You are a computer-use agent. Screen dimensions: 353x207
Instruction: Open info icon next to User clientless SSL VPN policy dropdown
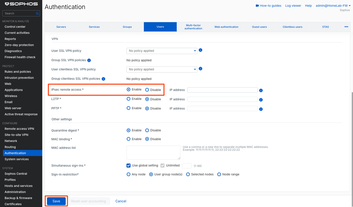200,69
